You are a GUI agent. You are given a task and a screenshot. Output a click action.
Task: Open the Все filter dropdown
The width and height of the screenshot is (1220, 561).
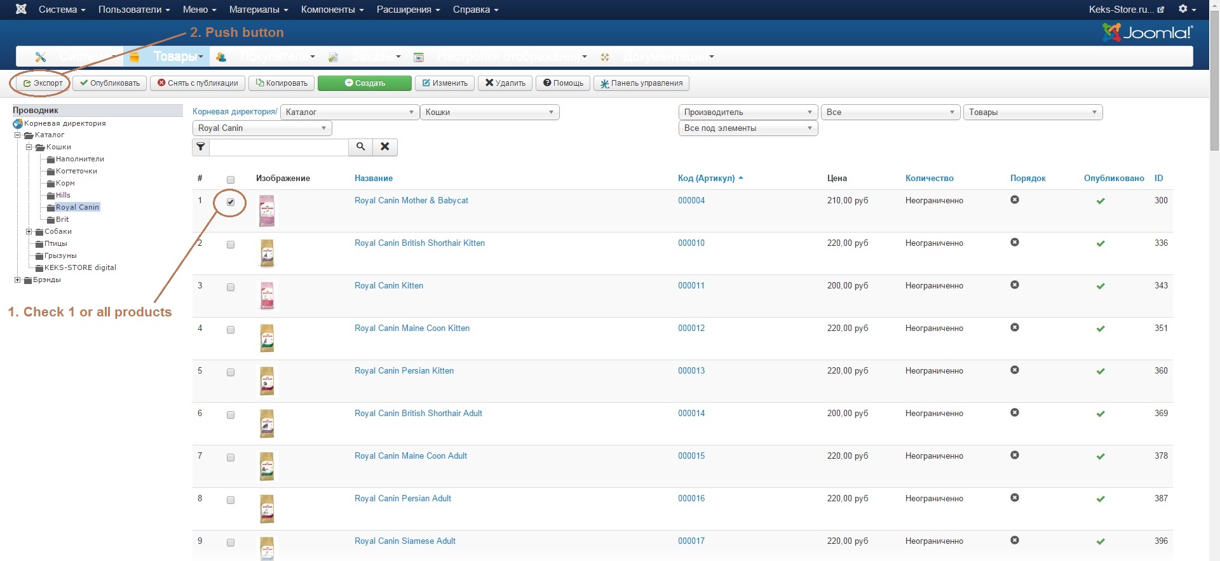click(891, 112)
